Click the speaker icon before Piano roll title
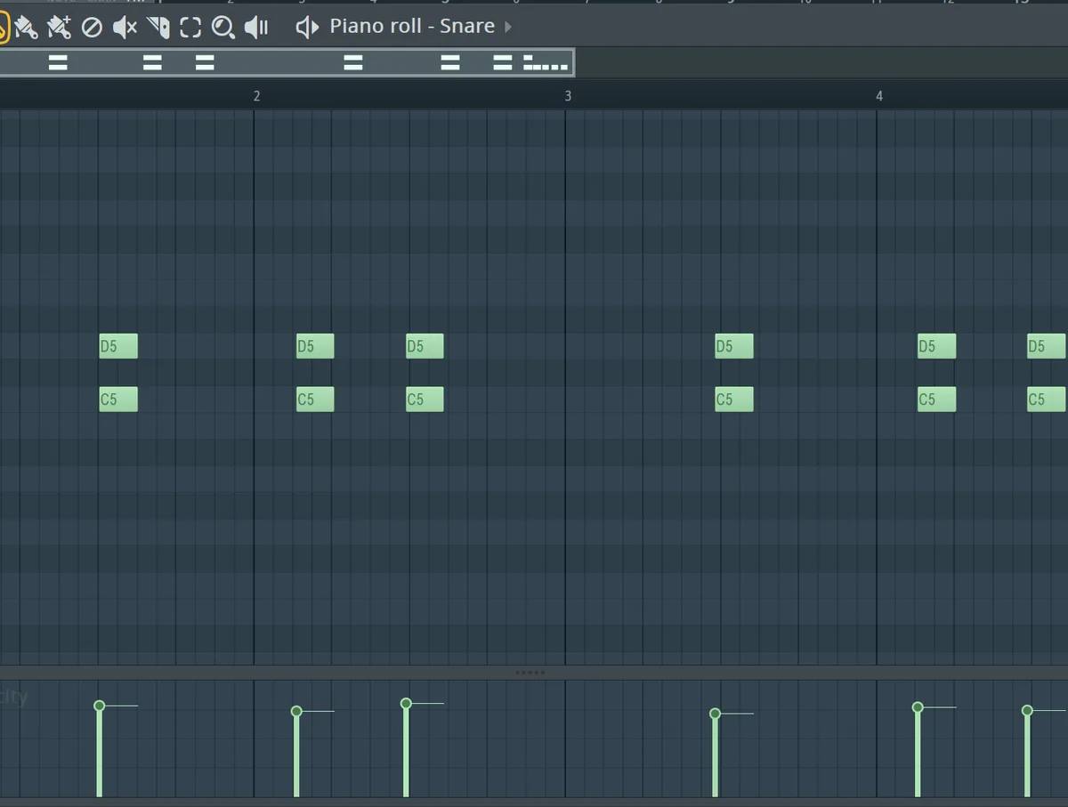 point(307,28)
